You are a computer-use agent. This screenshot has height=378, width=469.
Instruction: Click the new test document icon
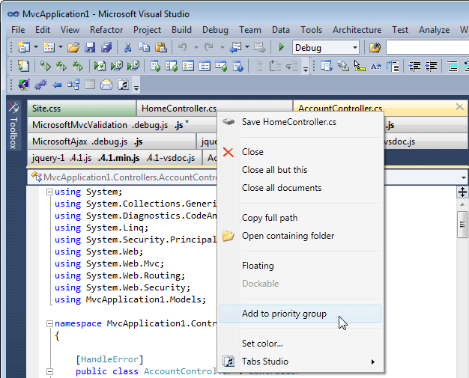(24, 66)
